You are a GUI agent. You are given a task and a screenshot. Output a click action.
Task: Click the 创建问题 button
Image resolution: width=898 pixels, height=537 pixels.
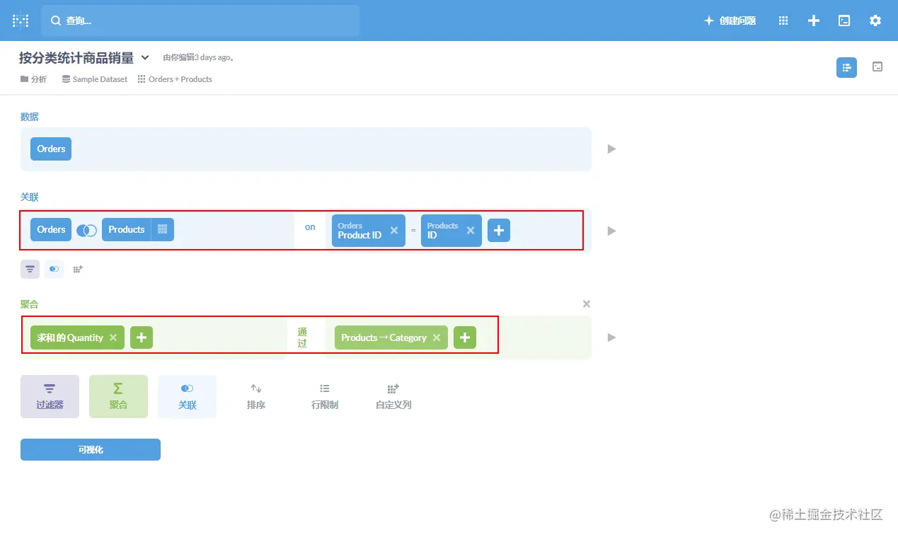click(730, 21)
